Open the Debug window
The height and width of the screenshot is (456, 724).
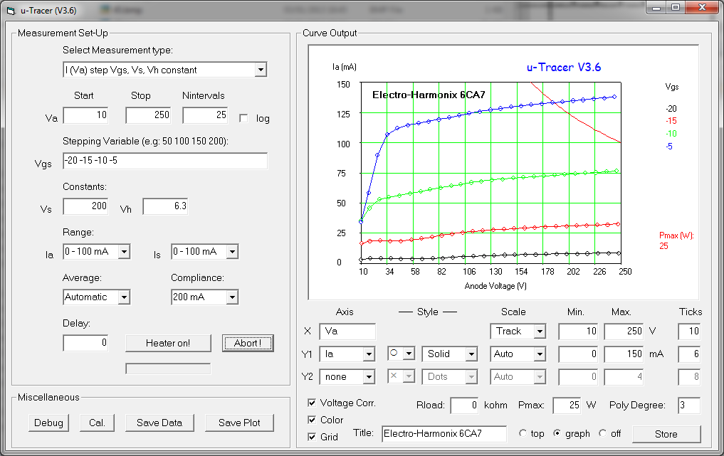tap(48, 423)
